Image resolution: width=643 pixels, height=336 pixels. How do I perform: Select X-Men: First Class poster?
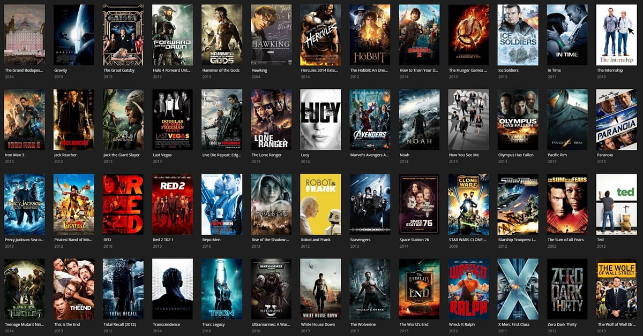(x=518, y=289)
